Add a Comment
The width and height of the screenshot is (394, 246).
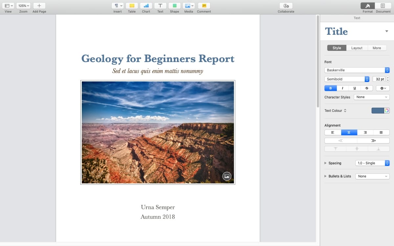coord(204,6)
